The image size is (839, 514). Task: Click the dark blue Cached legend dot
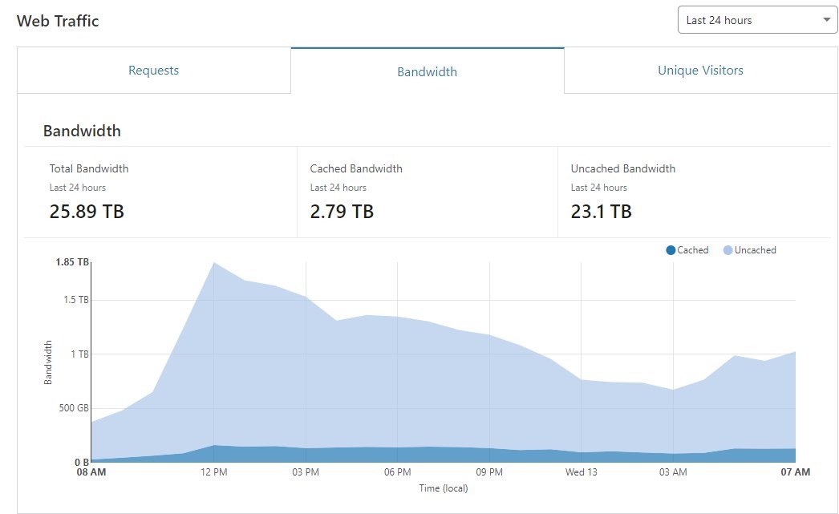point(671,250)
